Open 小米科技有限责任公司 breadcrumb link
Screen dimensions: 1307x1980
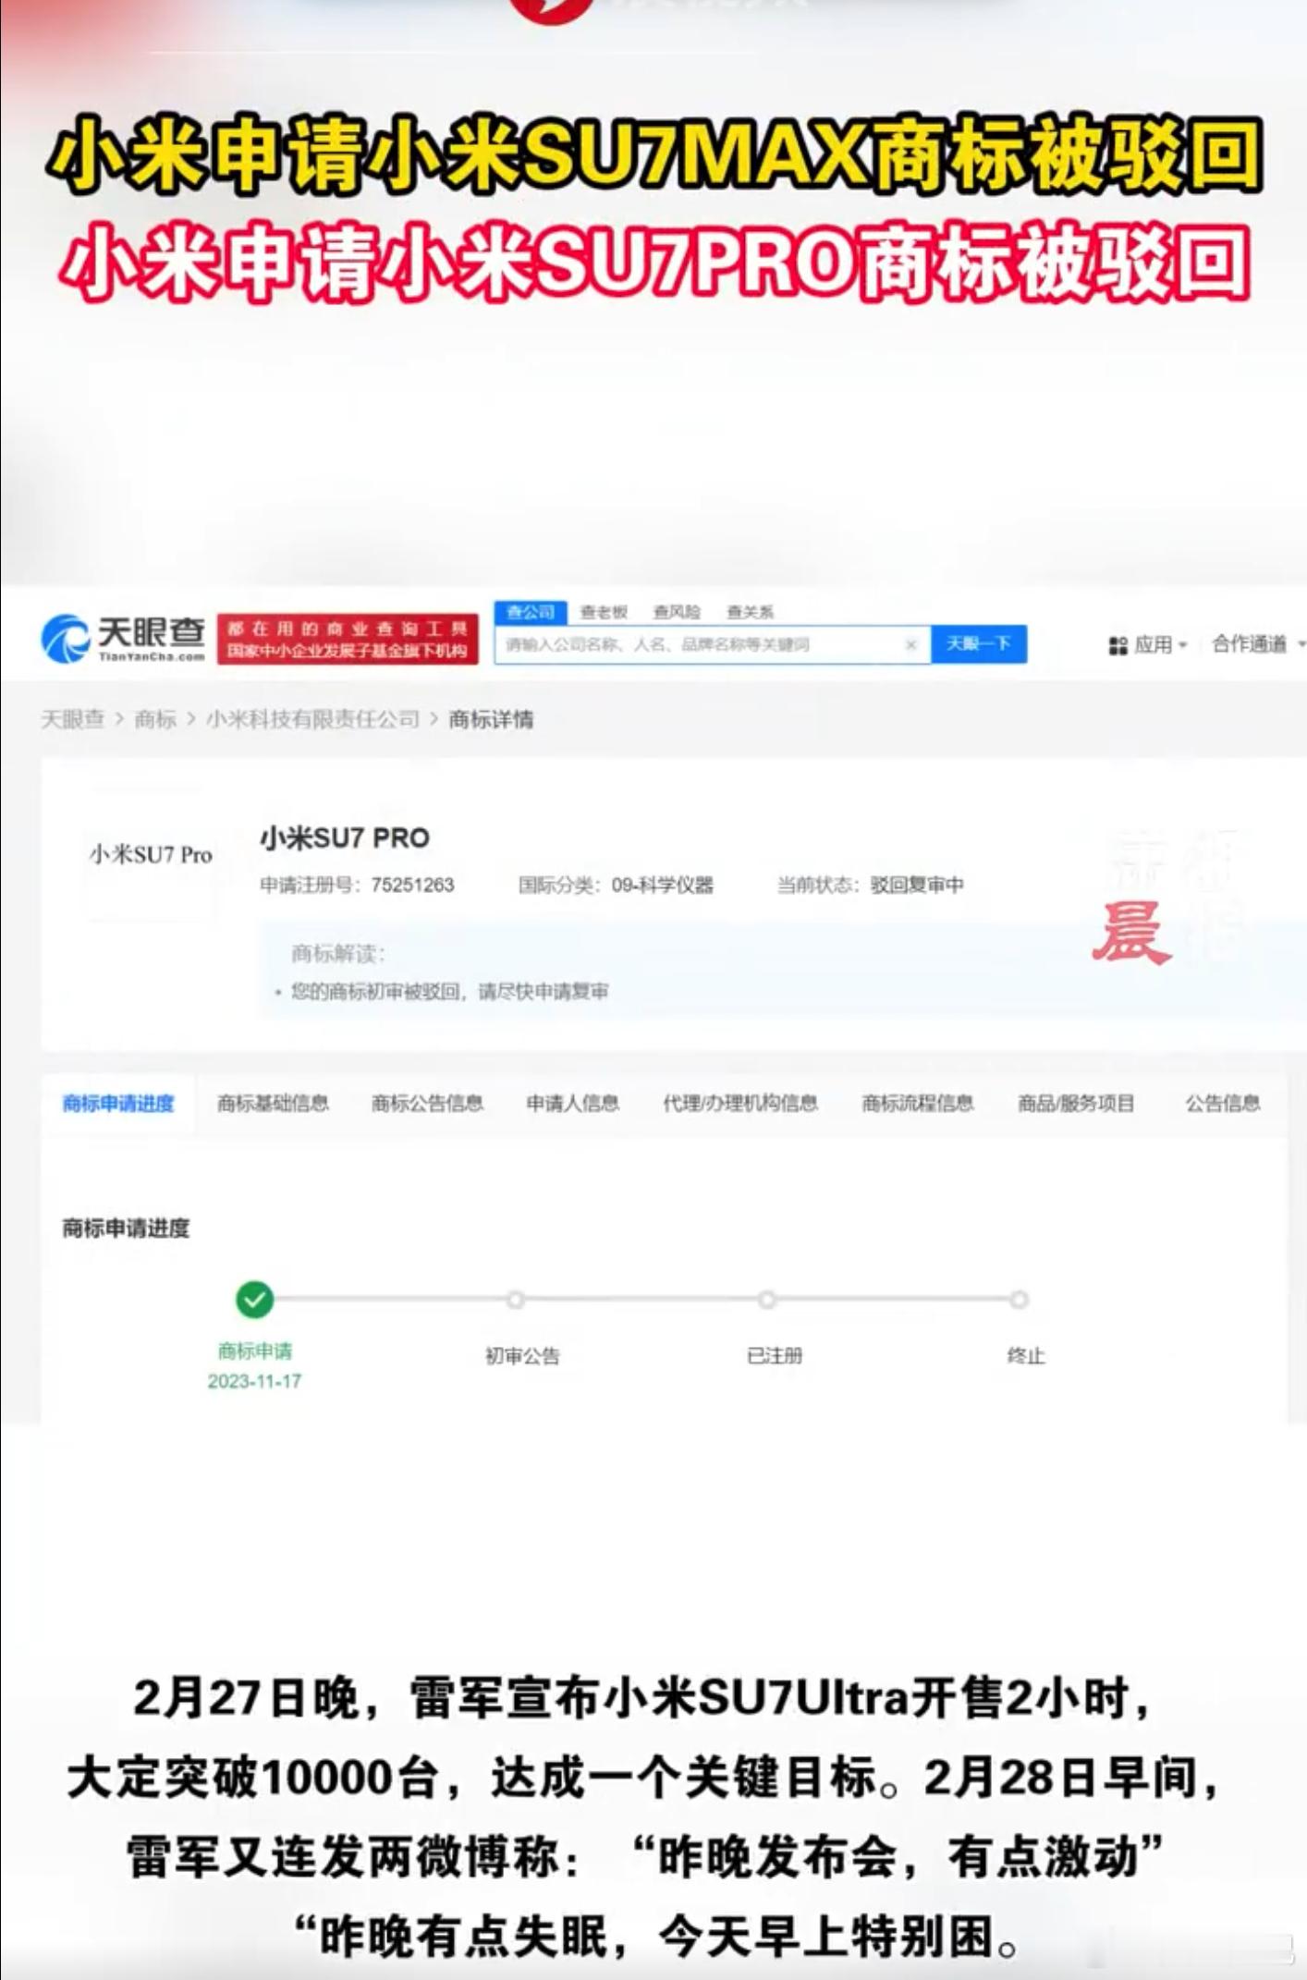point(312,719)
